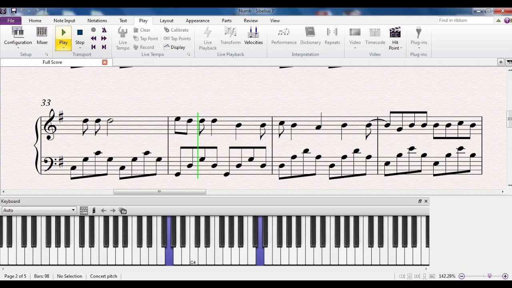Screen dimensions: 512x288
Task: Toggle Display in Live Tempo group
Action: coord(174,47)
